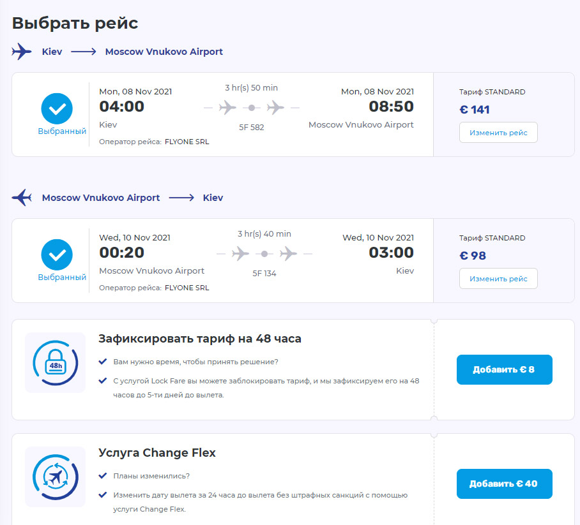The width and height of the screenshot is (580, 525).
Task: Add the Change Flex service for €40
Action: [x=504, y=484]
